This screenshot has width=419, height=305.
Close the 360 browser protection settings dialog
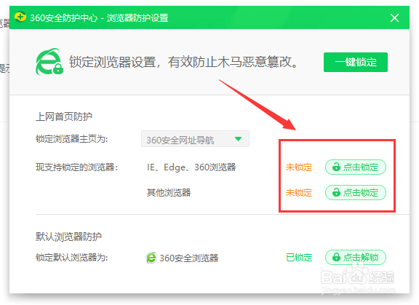point(394,18)
